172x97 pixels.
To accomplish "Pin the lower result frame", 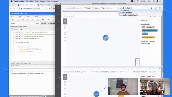I will pos(150,68).
